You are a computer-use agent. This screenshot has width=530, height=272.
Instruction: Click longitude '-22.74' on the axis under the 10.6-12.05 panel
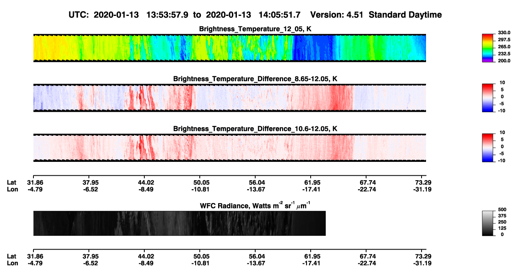coord(367,189)
